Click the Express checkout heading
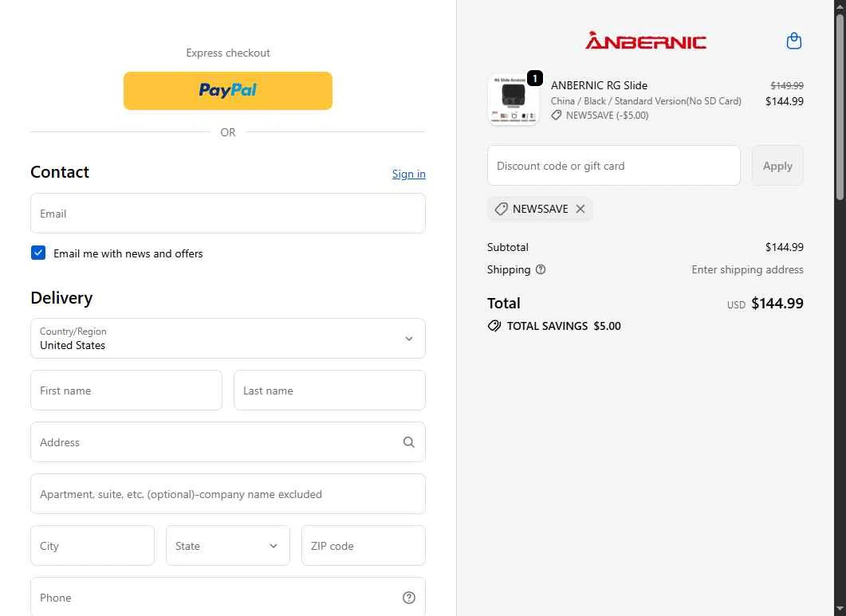The height and width of the screenshot is (616, 846). coord(228,53)
